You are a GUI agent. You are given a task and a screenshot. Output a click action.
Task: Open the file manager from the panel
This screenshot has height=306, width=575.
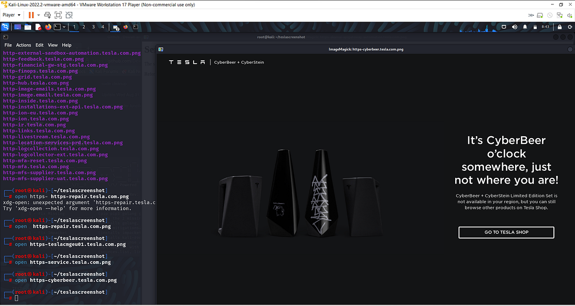pos(28,27)
